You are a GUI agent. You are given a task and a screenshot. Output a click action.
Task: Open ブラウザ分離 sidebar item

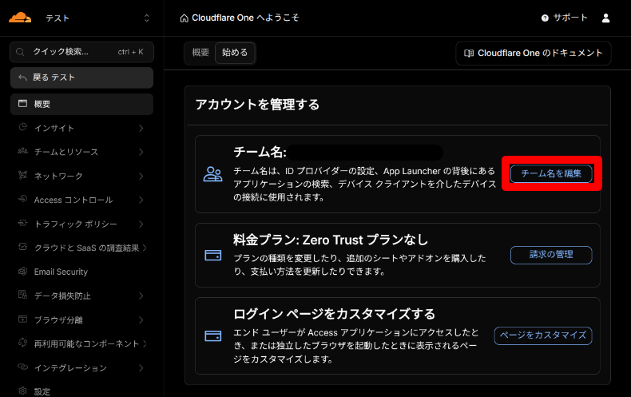pyautogui.click(x=81, y=320)
